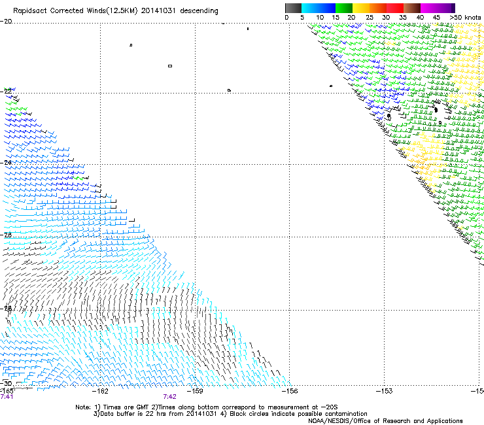Click the 'NOAA/NESDIS/Office of Research and Applications' credit
The width and height of the screenshot is (484, 425).
pyautogui.click(x=385, y=421)
